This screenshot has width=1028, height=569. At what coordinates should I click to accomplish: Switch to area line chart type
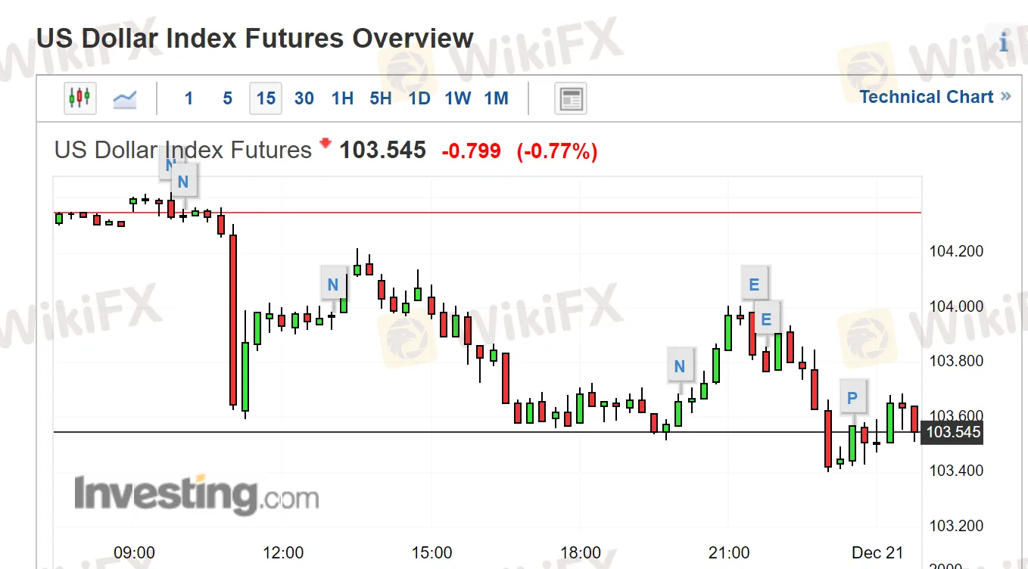(x=125, y=98)
